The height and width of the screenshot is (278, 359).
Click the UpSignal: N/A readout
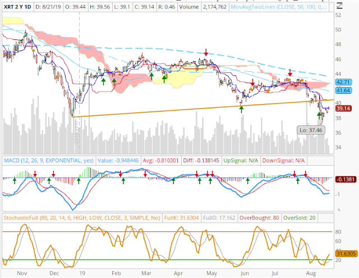coord(241,161)
